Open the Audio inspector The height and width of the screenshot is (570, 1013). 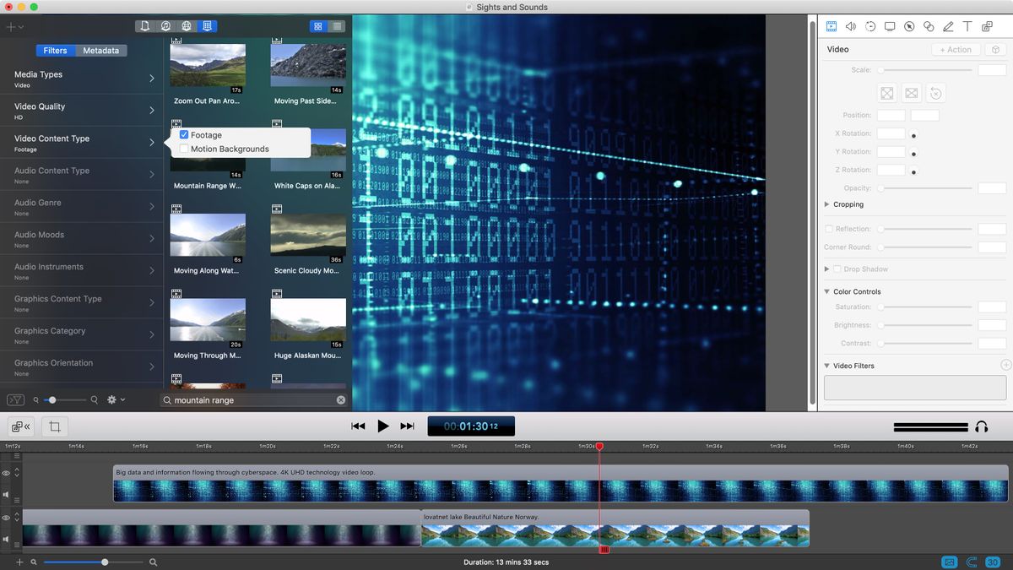click(851, 26)
